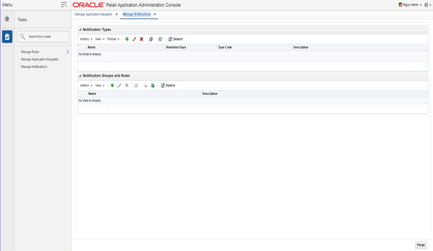
Task: Click the search magnifier icon
Action: pos(23,36)
